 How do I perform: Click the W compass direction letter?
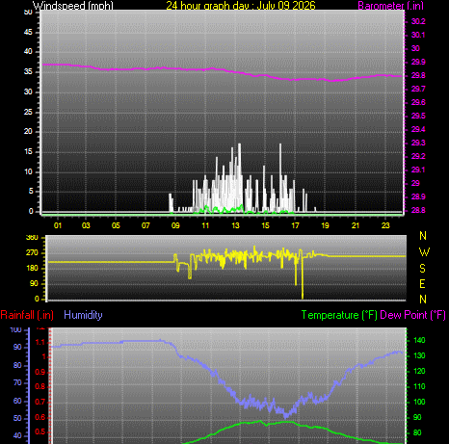[424, 252]
